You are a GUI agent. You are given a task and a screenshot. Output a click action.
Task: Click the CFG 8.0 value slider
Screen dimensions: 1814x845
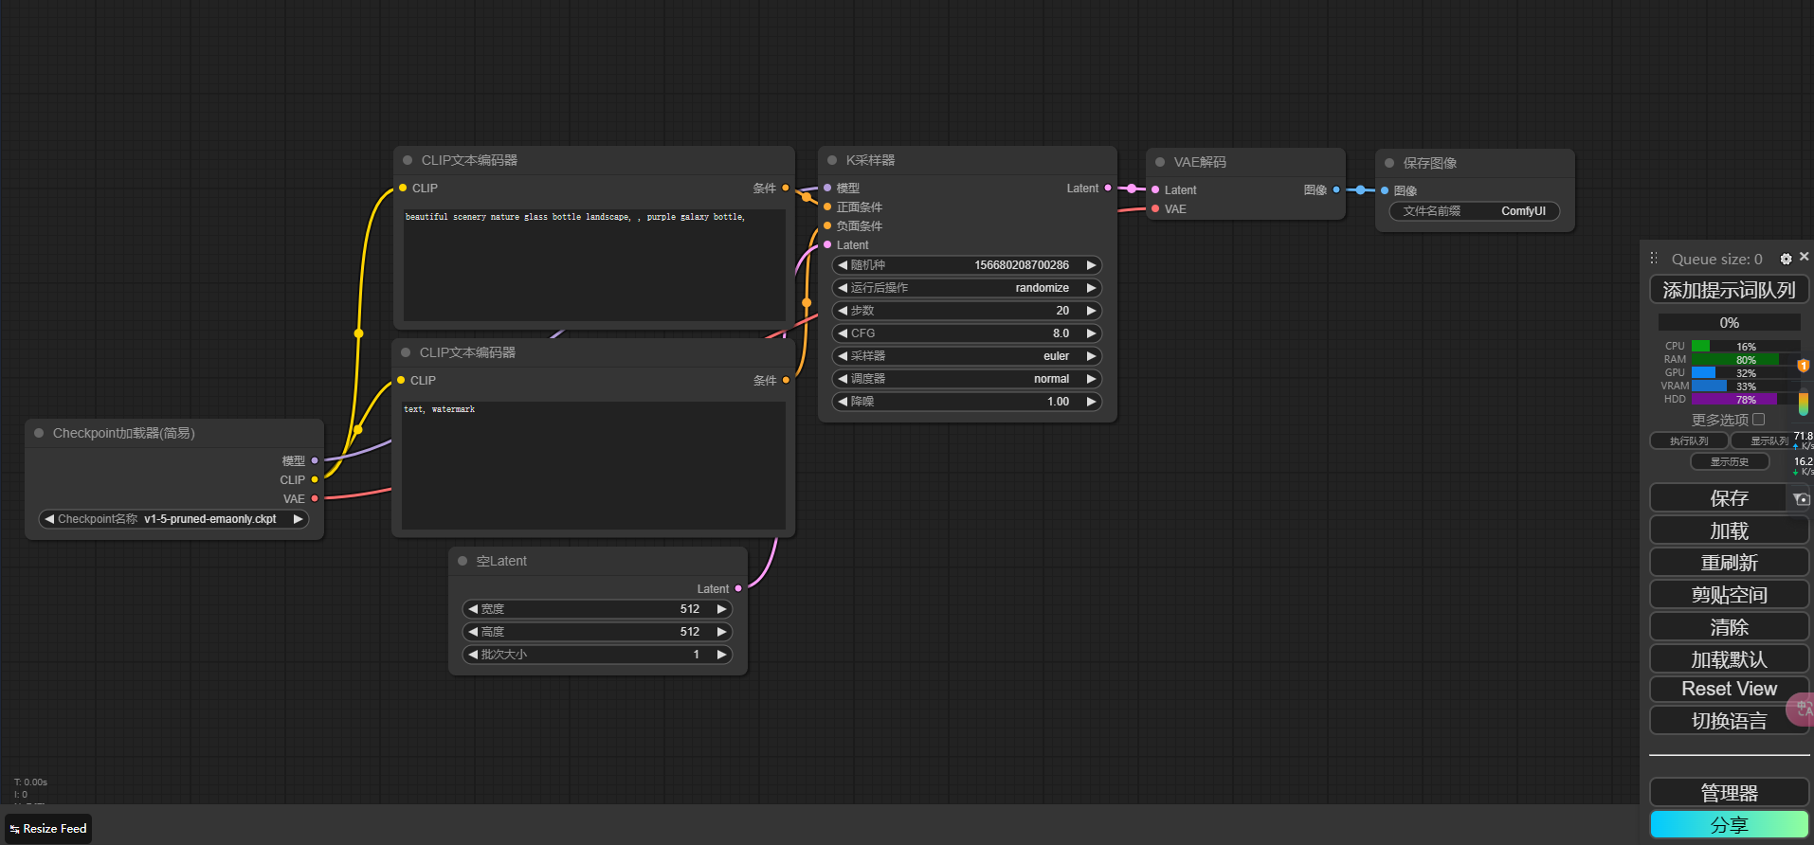coord(967,333)
